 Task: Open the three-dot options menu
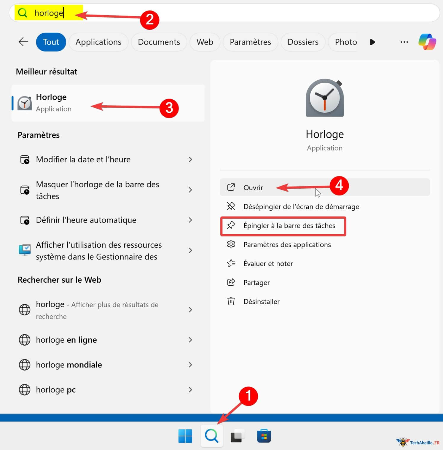404,42
